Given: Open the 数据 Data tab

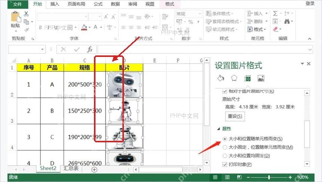Looking at the screenshot, I should 115,4.
